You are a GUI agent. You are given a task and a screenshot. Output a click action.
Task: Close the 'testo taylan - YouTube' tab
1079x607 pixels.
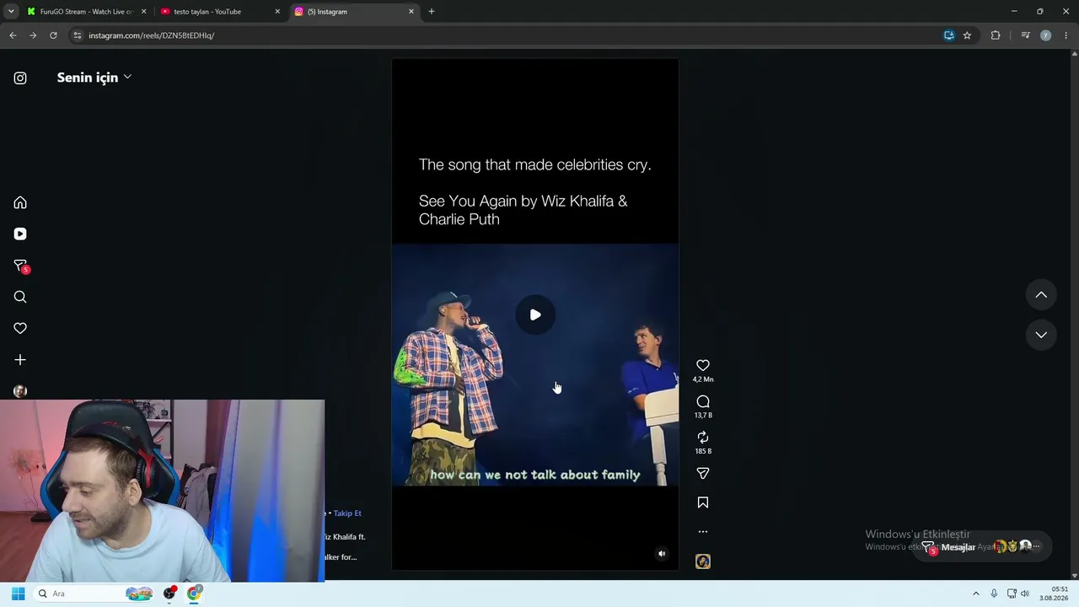[277, 12]
